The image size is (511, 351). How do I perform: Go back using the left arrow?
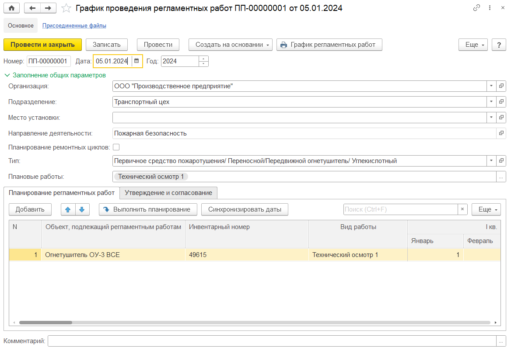point(32,8)
